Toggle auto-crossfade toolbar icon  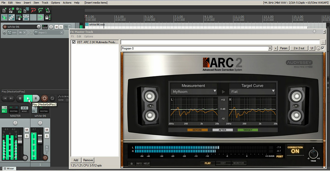pos(4,18)
